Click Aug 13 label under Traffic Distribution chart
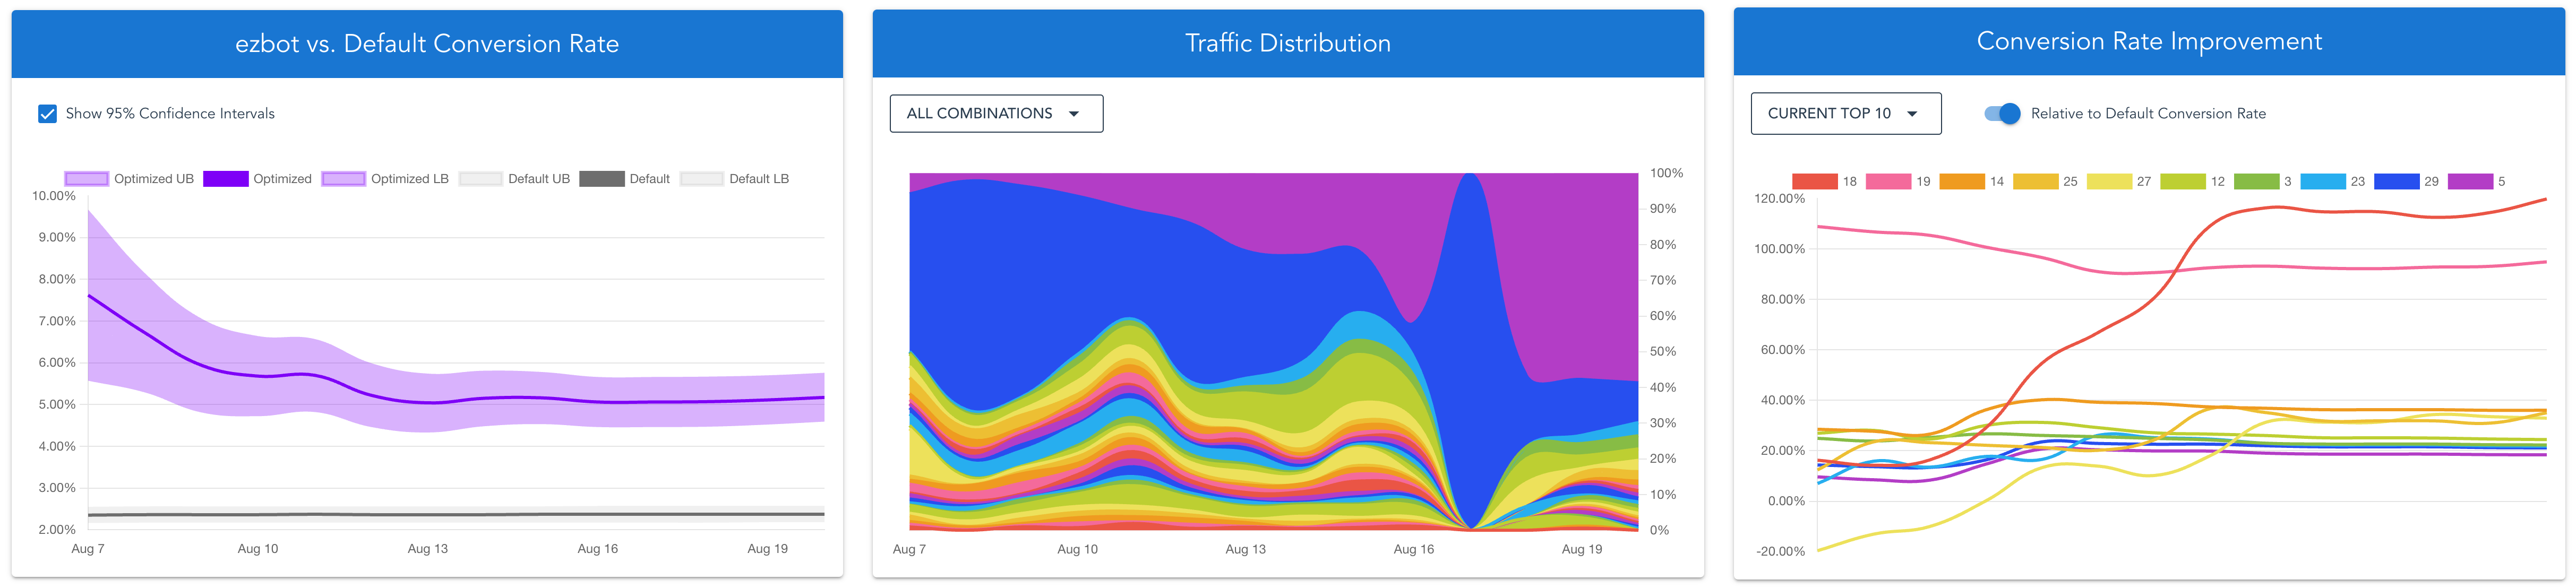2576x588 pixels. click(x=1245, y=549)
